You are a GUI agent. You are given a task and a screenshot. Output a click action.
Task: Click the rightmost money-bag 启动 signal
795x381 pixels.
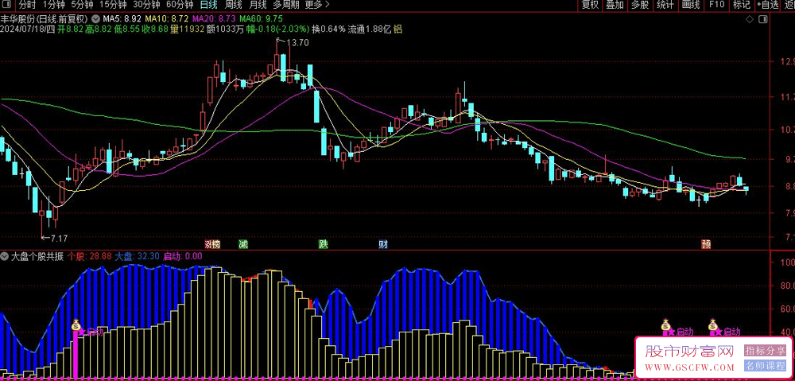click(713, 324)
